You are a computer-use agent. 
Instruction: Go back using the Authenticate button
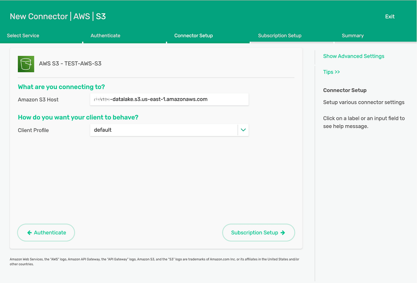pos(46,233)
